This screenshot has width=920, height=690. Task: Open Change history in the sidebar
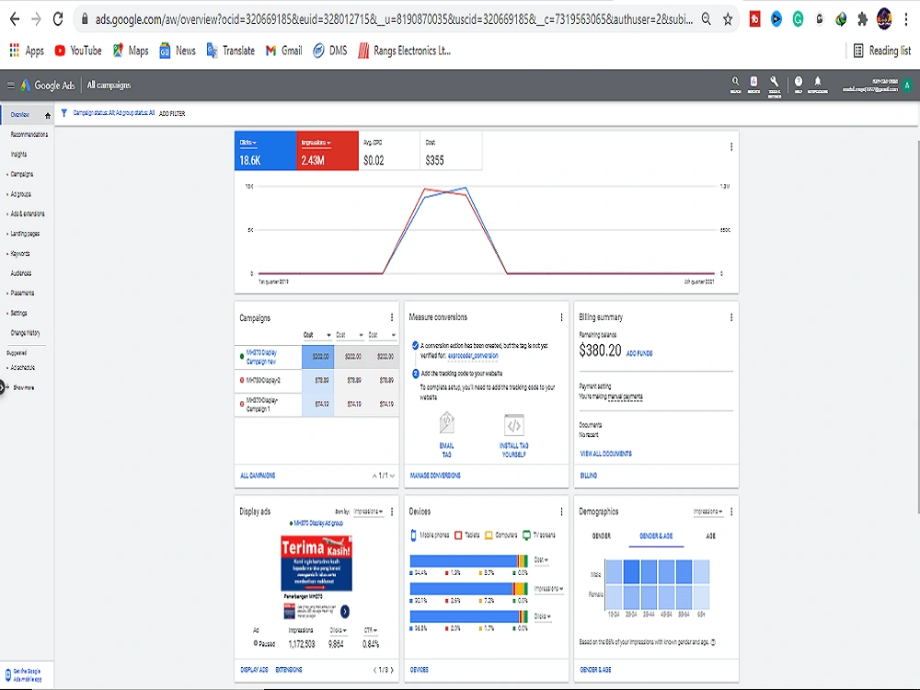[25, 333]
